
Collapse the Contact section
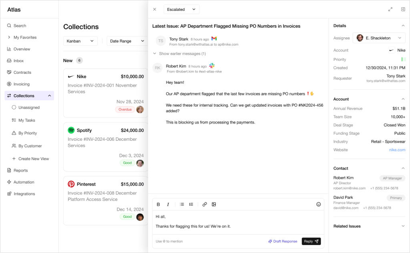403,168
